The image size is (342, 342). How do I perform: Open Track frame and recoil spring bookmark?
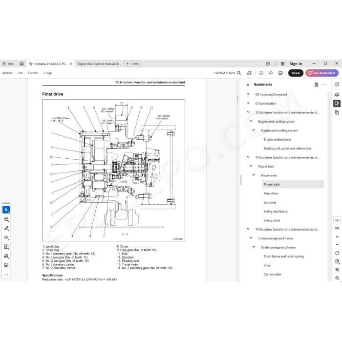283,256
